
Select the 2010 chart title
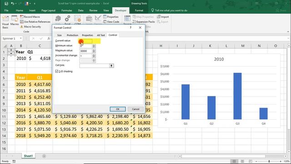(x=219, y=59)
